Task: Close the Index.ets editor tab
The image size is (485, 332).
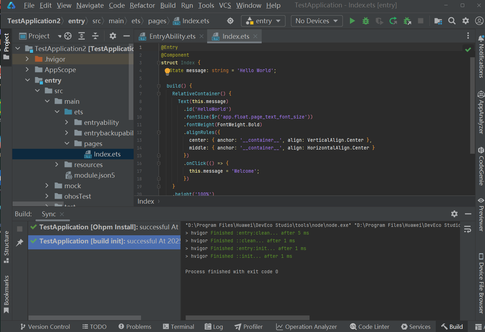Action: coord(255,36)
